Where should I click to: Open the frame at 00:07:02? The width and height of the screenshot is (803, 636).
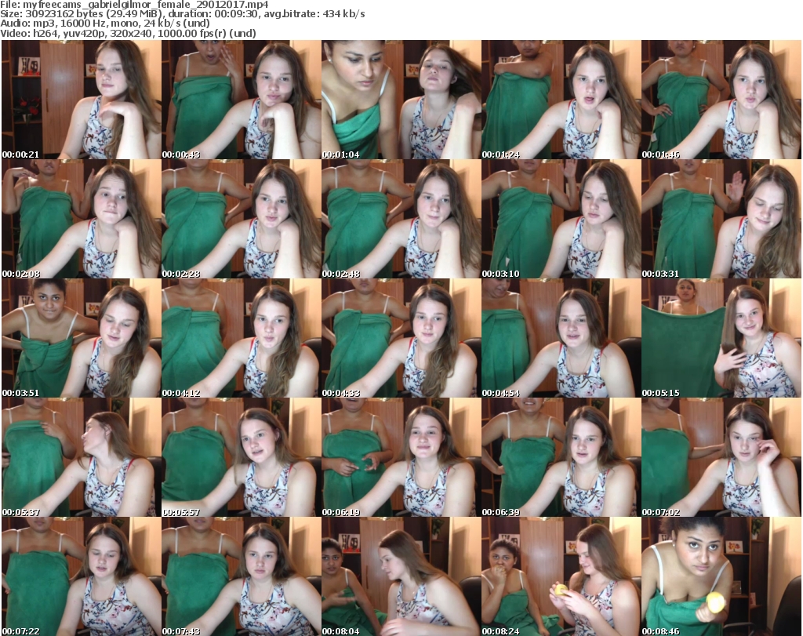(x=721, y=457)
